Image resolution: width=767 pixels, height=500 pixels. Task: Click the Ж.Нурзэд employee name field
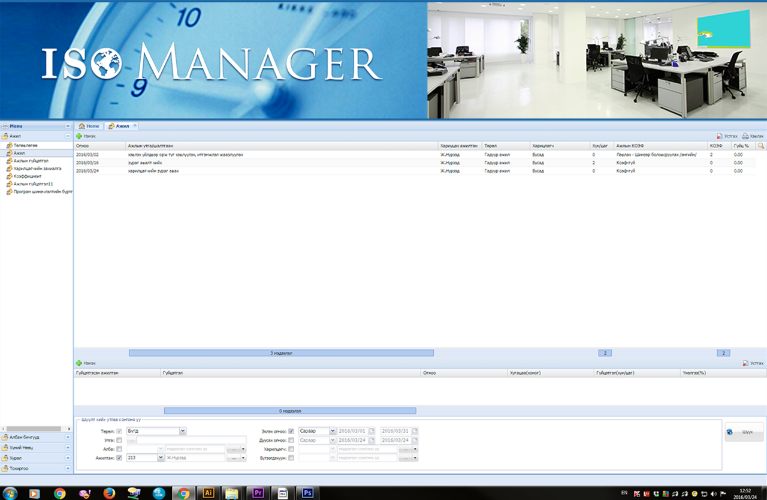click(x=195, y=458)
